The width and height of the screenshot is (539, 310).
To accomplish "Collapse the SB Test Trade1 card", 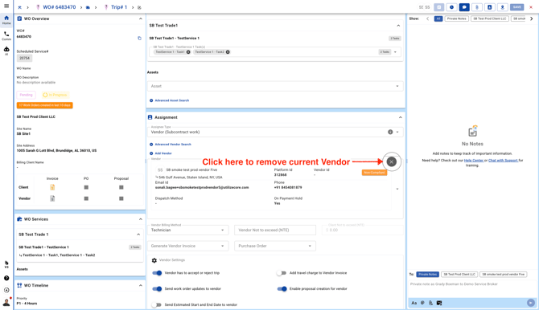I will pos(398,26).
